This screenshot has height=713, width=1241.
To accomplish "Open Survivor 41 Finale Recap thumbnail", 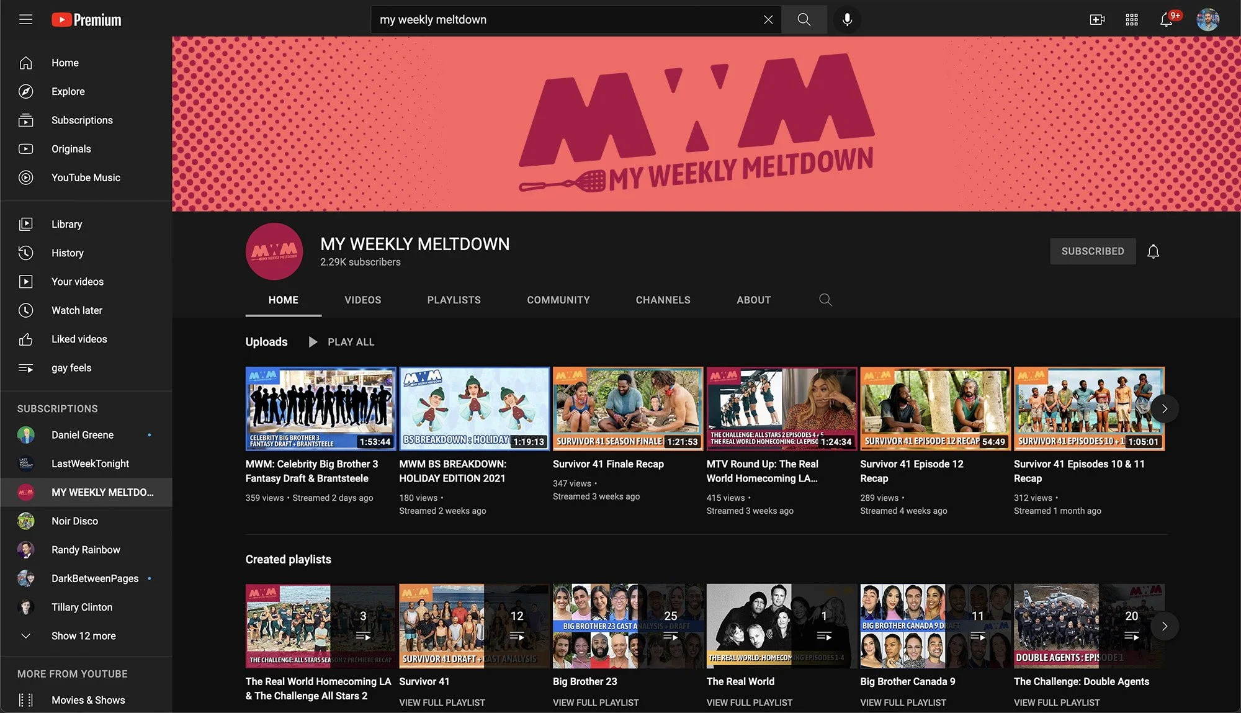I will (x=627, y=408).
